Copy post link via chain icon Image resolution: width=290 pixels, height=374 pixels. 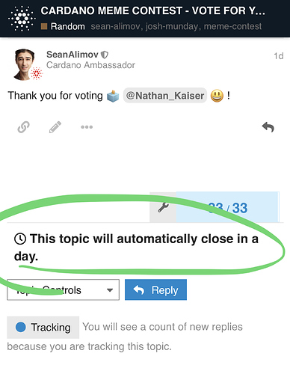tap(24, 127)
